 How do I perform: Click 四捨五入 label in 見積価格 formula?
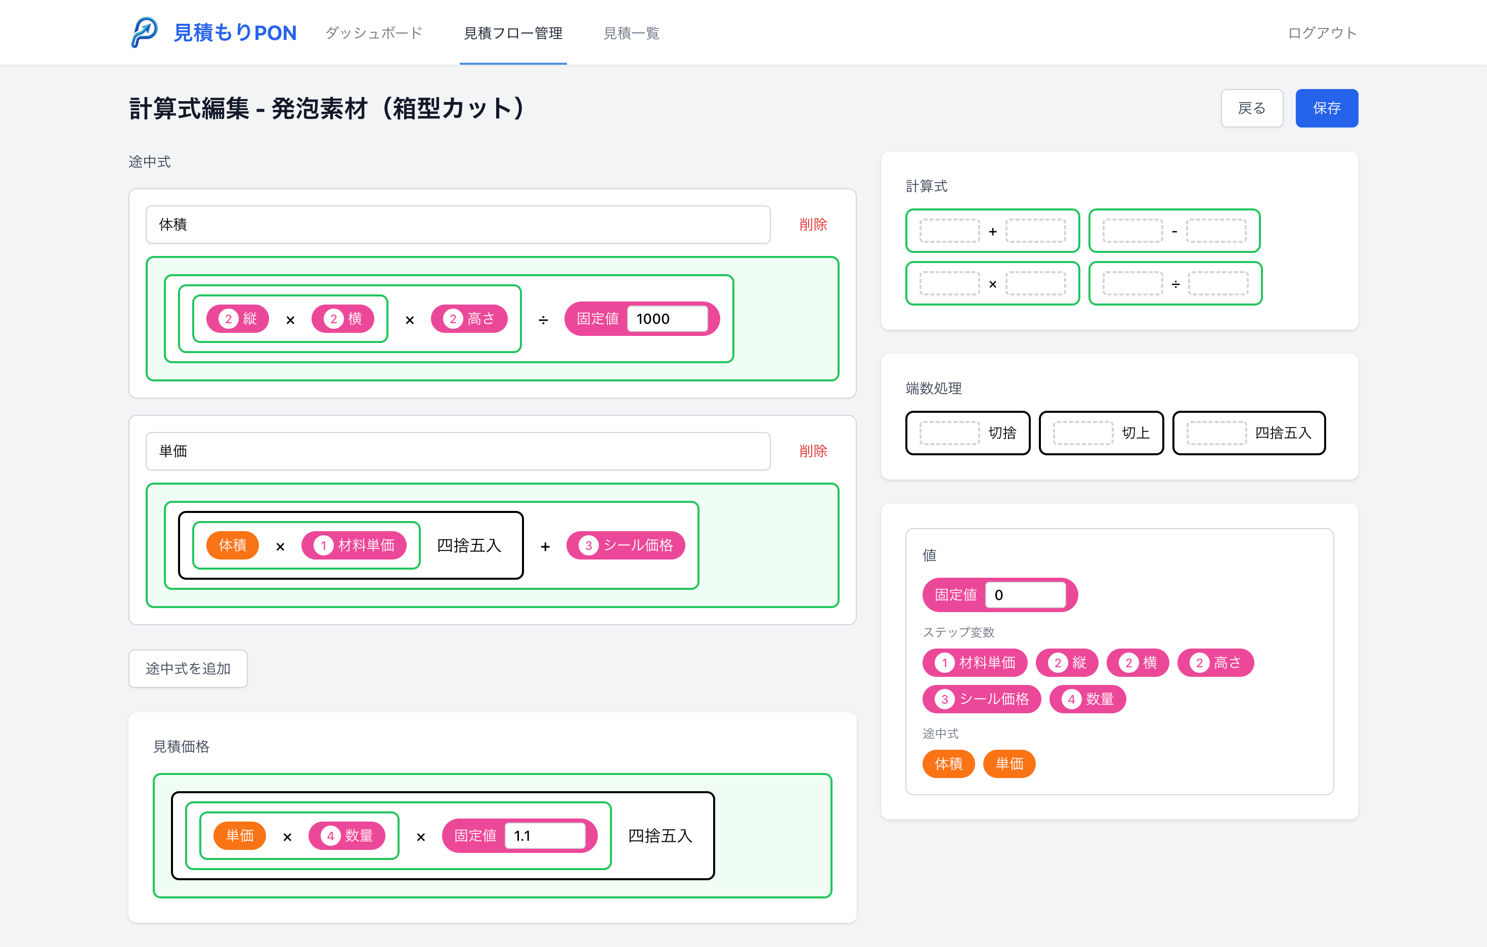660,836
